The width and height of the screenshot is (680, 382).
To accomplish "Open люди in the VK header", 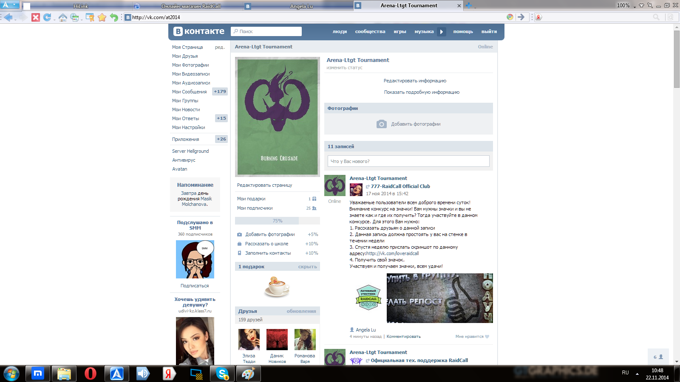I will (x=340, y=32).
